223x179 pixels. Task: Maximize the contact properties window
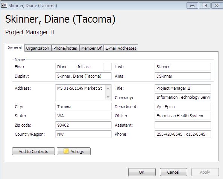tap(205, 6)
